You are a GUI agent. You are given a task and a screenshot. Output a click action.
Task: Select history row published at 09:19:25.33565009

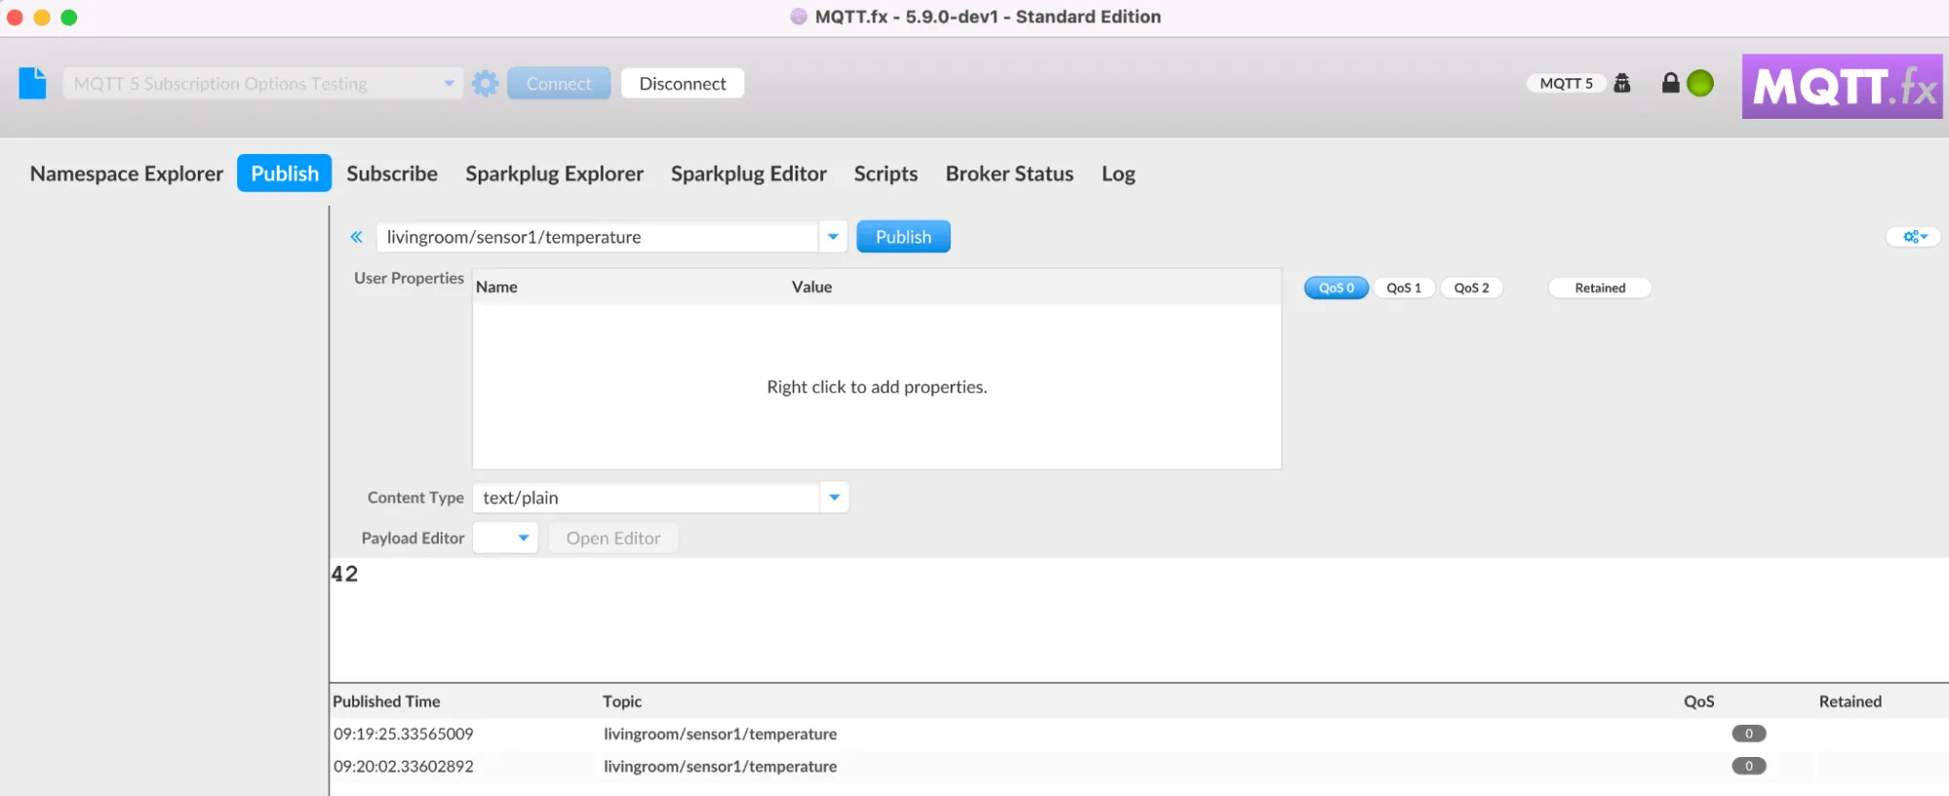click(1139, 734)
